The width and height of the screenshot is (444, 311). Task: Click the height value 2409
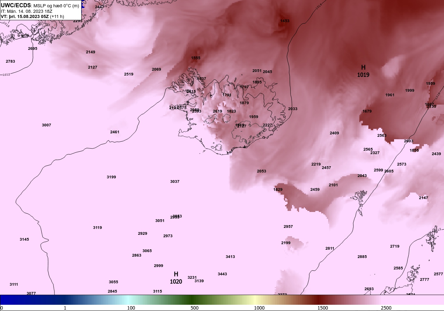(x=334, y=133)
